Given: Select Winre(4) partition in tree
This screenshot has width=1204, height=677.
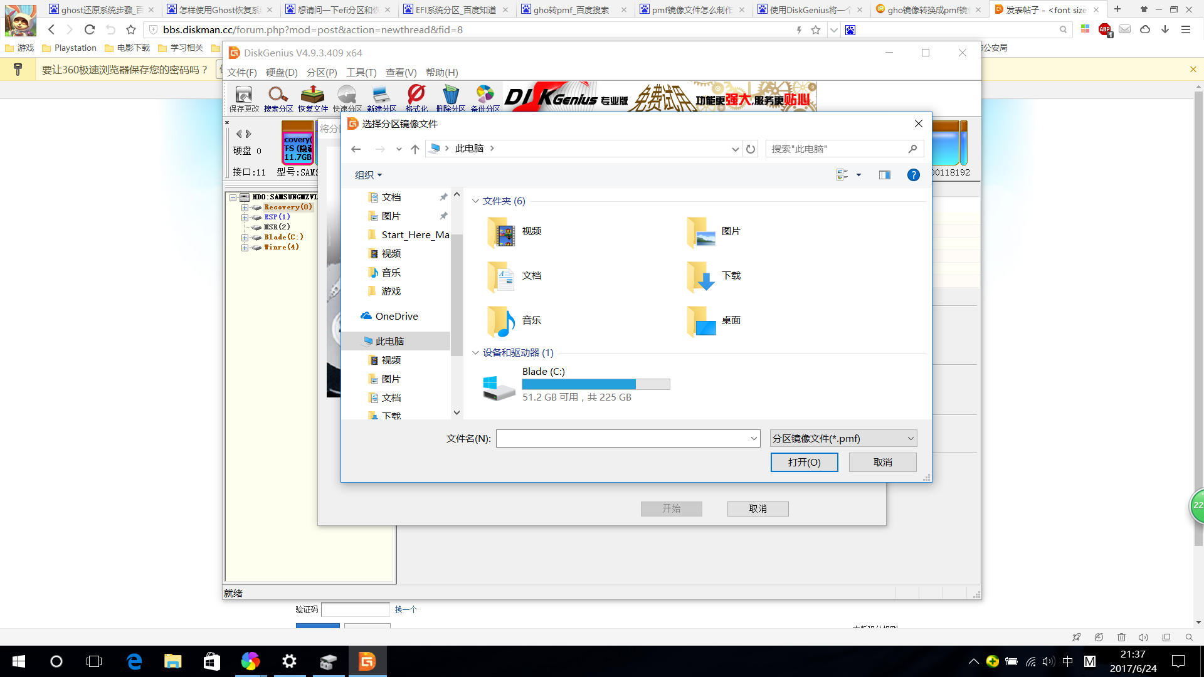Looking at the screenshot, I should pyautogui.click(x=281, y=247).
